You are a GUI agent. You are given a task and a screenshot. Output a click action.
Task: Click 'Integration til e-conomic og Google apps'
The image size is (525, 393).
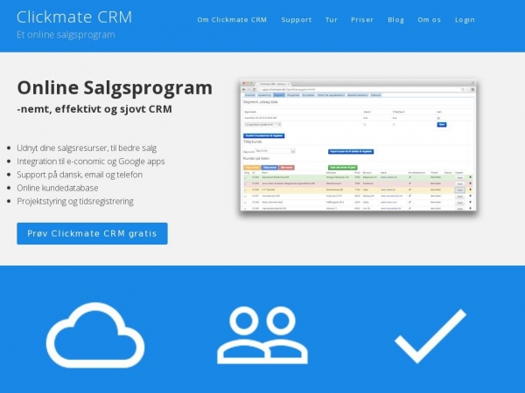point(91,162)
